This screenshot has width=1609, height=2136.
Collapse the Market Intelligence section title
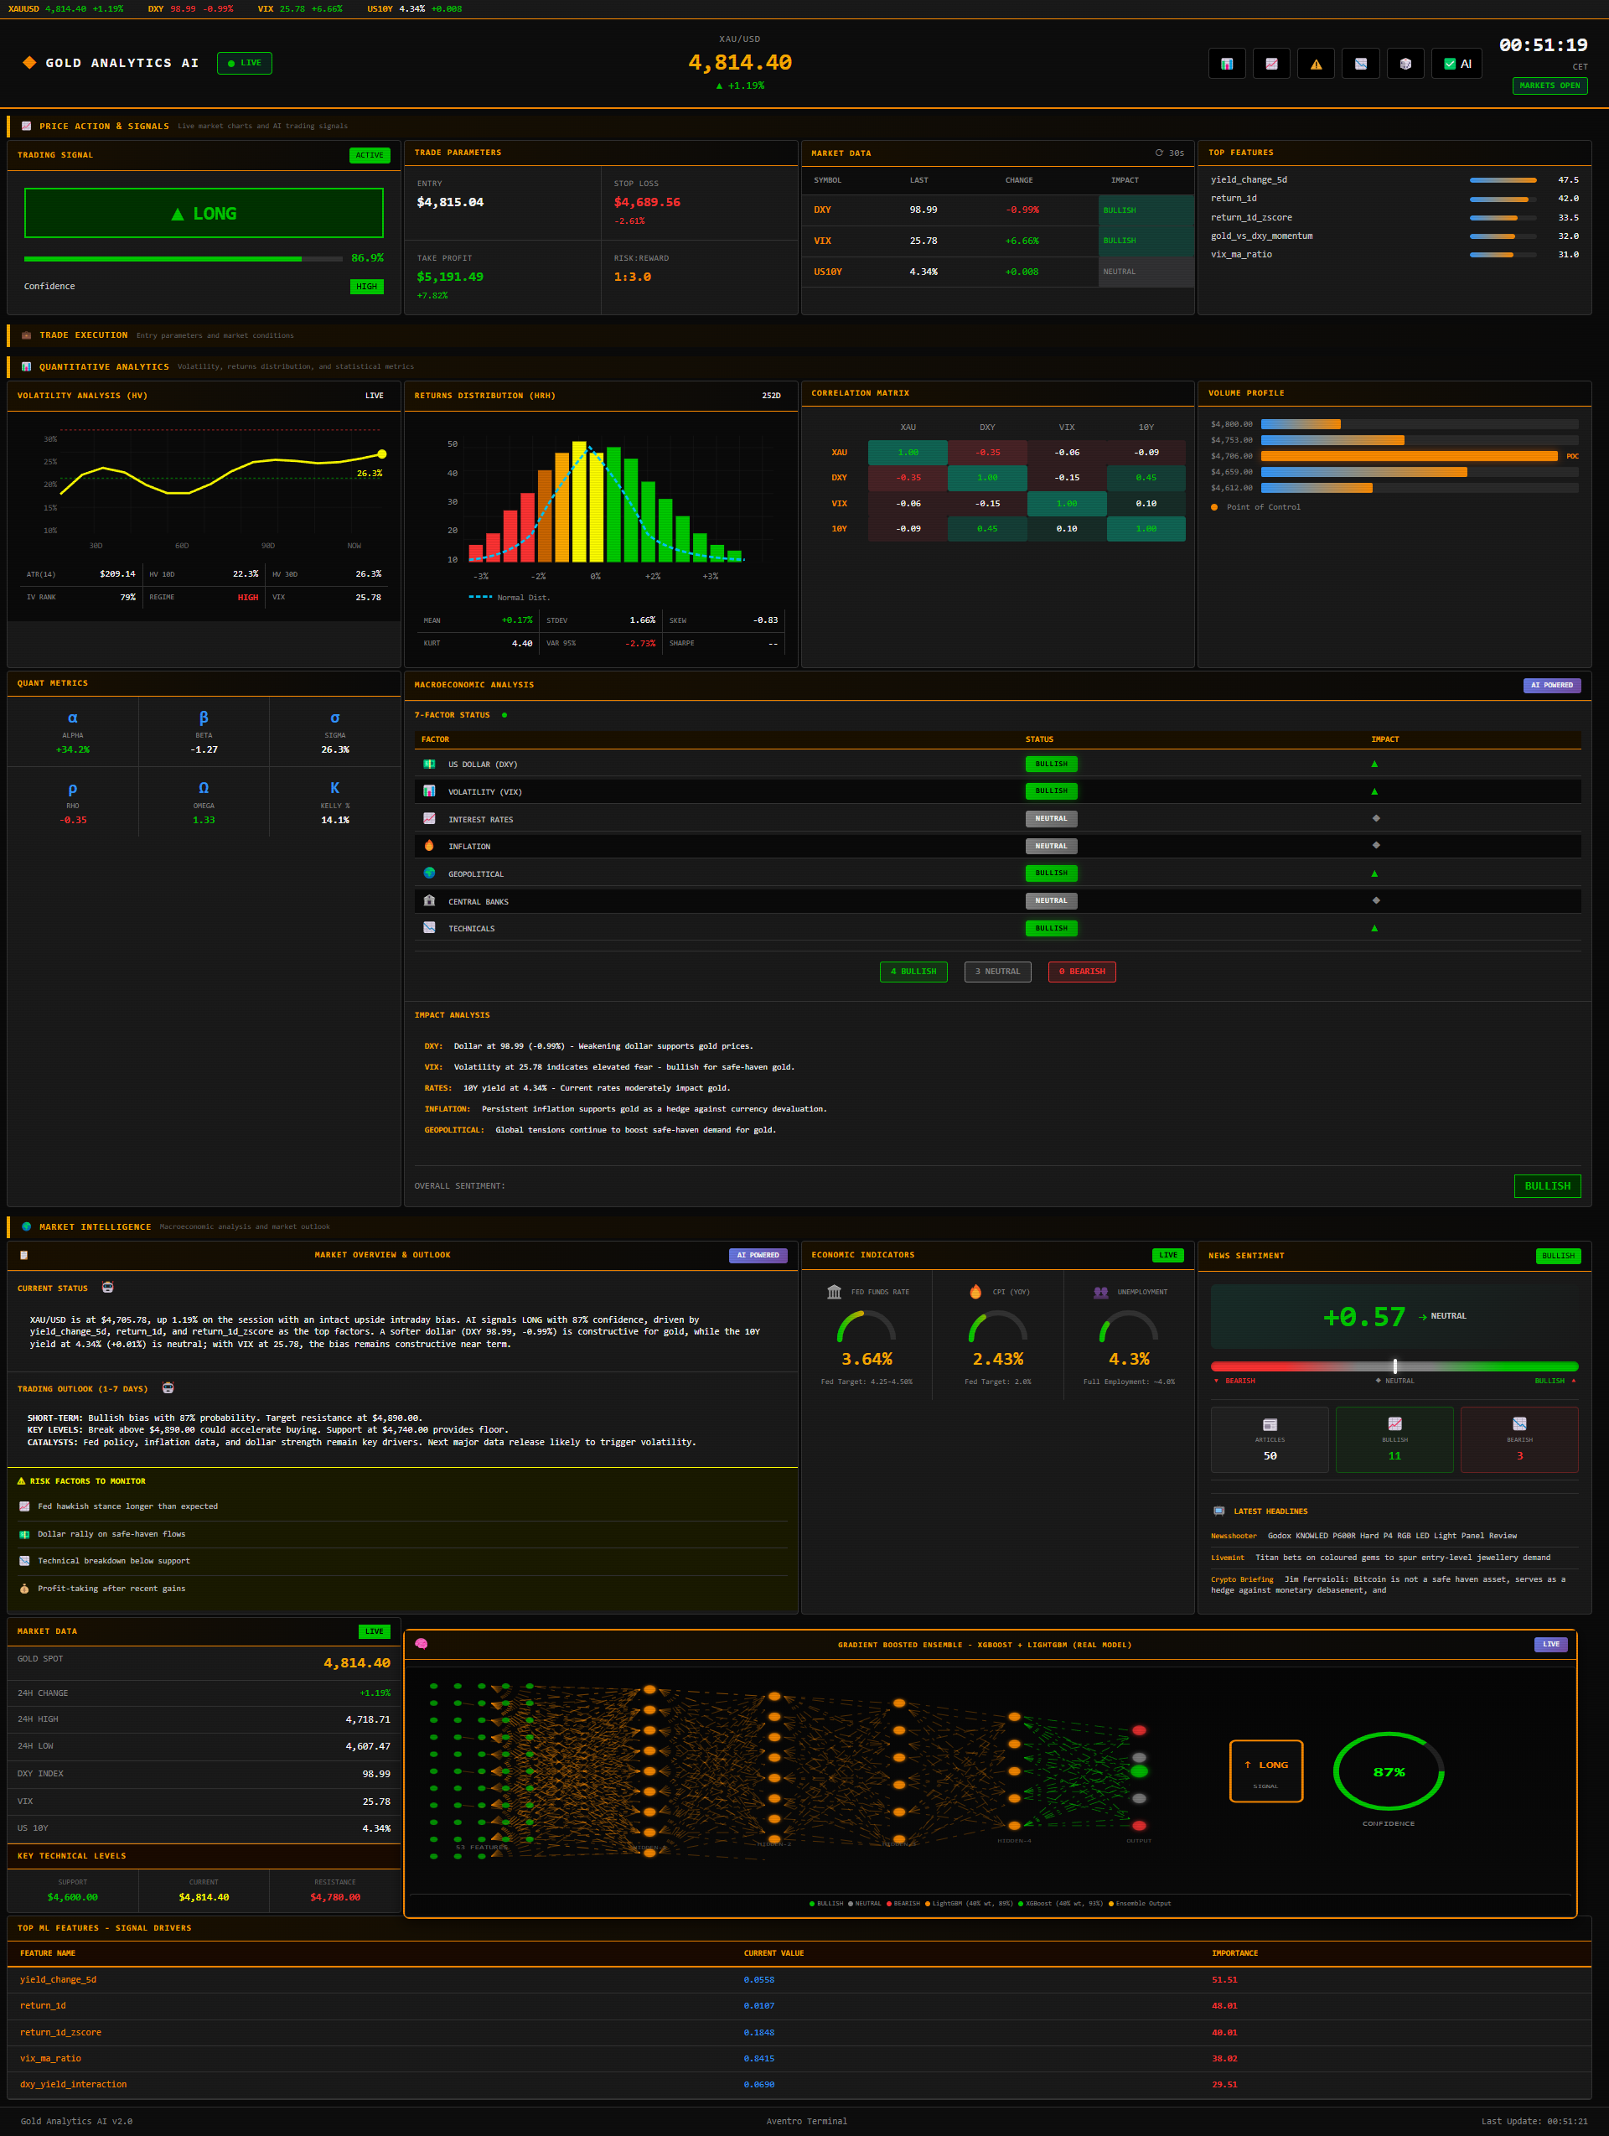point(95,1227)
